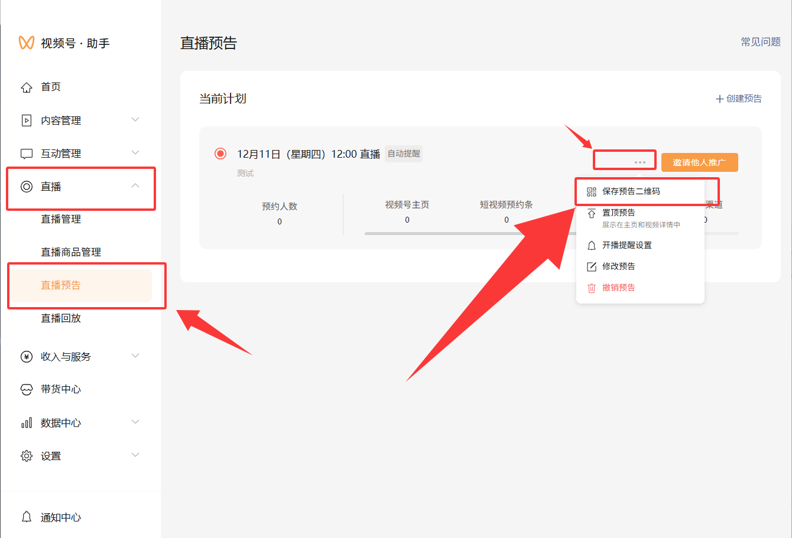
Task: Click the interaction management chat icon
Action: pos(27,154)
